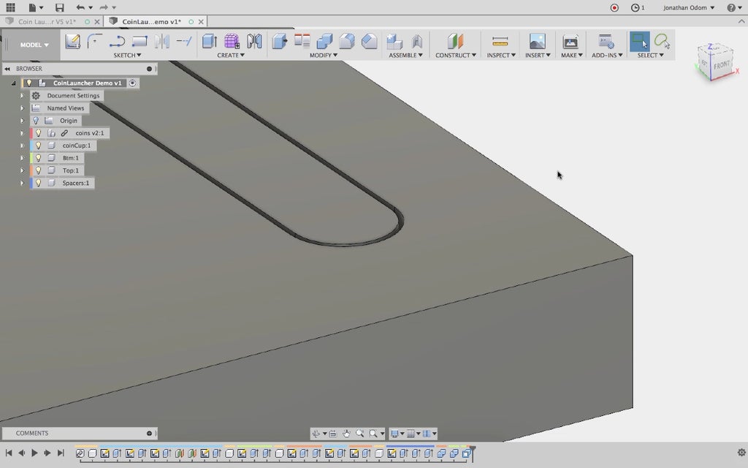The height and width of the screenshot is (468, 748).
Task: Select the Offset Plane construct tool
Action: pos(456,42)
